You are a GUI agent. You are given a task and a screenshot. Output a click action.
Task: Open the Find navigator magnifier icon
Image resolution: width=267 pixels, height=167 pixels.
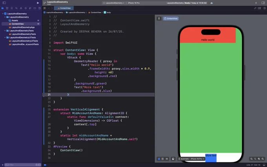[x=16, y=8]
